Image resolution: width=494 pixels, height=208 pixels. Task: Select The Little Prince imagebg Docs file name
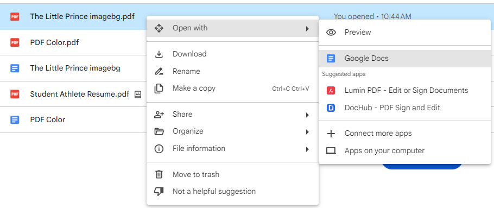tap(75, 68)
